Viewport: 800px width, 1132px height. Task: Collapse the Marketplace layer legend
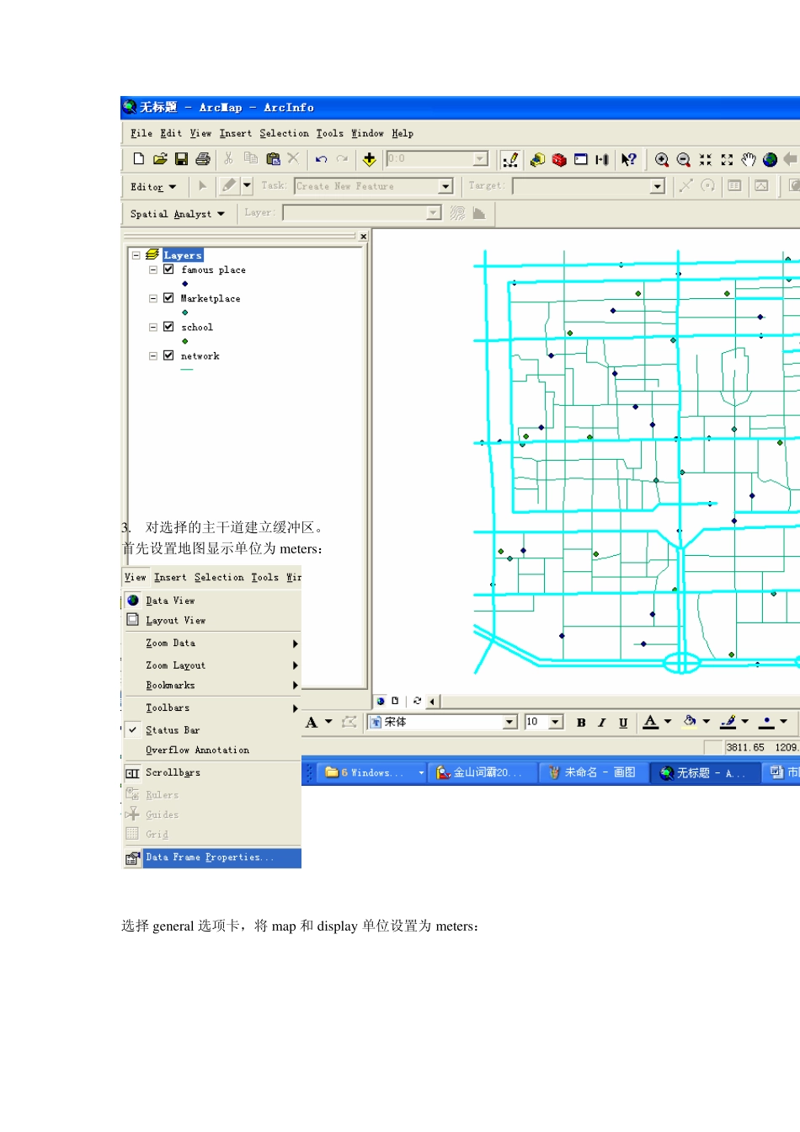(x=153, y=298)
